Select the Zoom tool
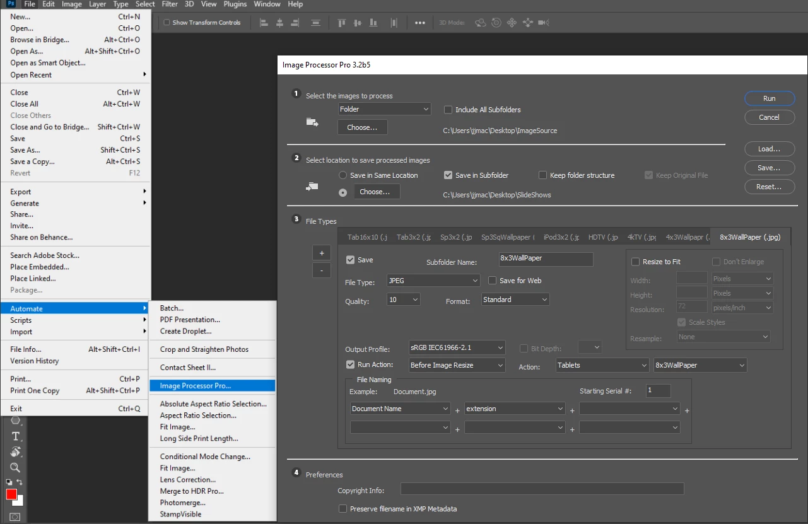Viewport: 808px width, 524px height. coord(15,468)
